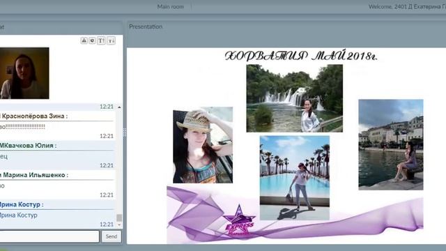The height and width of the screenshot is (251, 446).
Task: Click chat scrollbar up arrow
Action: click(x=119, y=107)
